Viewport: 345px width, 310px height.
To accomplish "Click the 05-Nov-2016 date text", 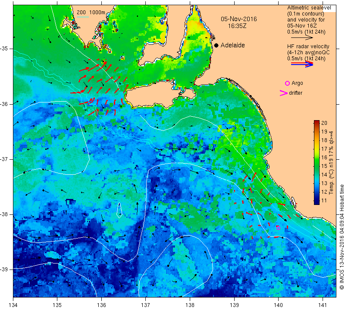I will 239,19.
